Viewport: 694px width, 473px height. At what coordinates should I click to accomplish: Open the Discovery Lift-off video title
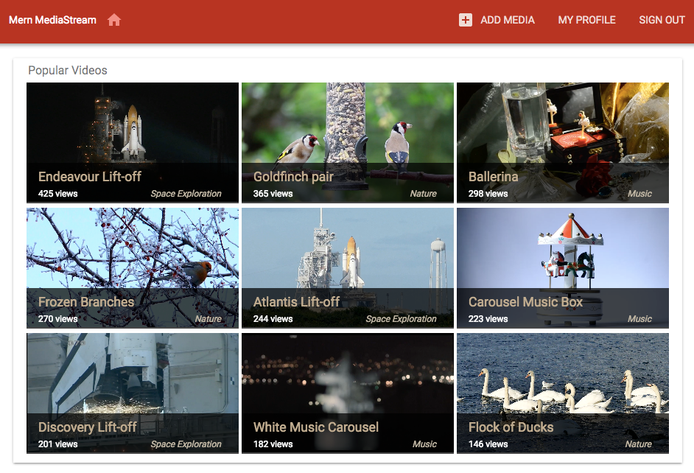(88, 427)
